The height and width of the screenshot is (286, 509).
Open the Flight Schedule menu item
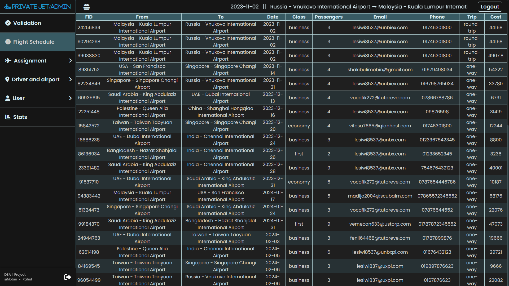[x=37, y=42]
